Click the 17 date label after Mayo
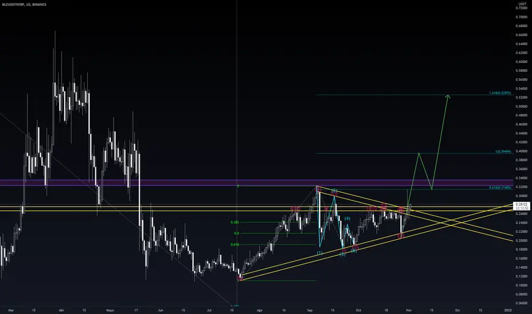The image size is (532, 314). 136,310
